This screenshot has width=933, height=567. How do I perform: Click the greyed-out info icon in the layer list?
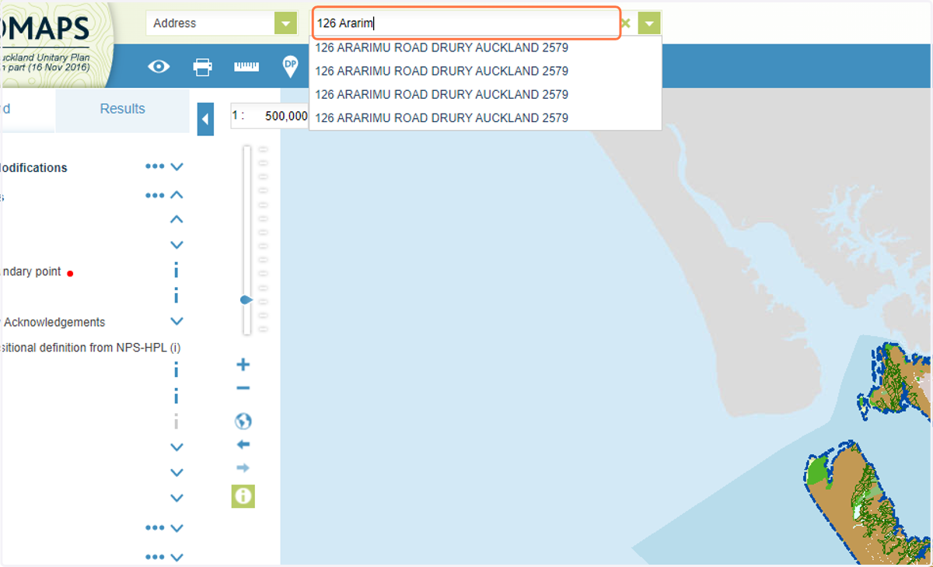(176, 422)
